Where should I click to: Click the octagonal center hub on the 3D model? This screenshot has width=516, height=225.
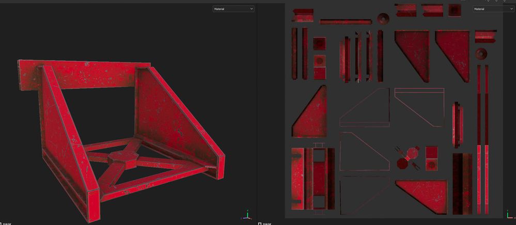point(123,159)
